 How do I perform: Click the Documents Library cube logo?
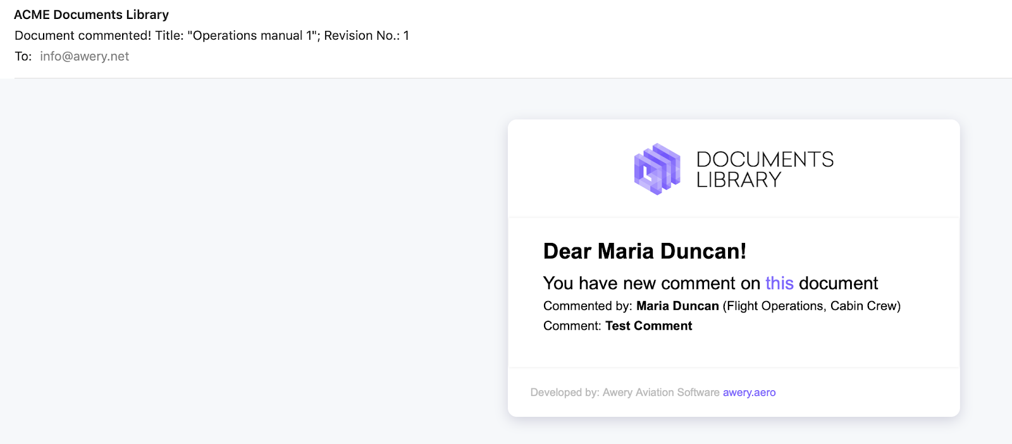pyautogui.click(x=657, y=169)
